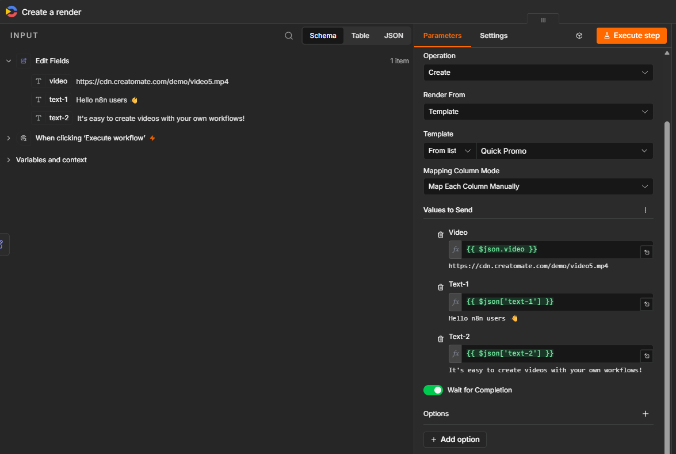Screen dimensions: 676x454
Task: Click the fx badge of Text-2 expression
Action: [x=455, y=353]
